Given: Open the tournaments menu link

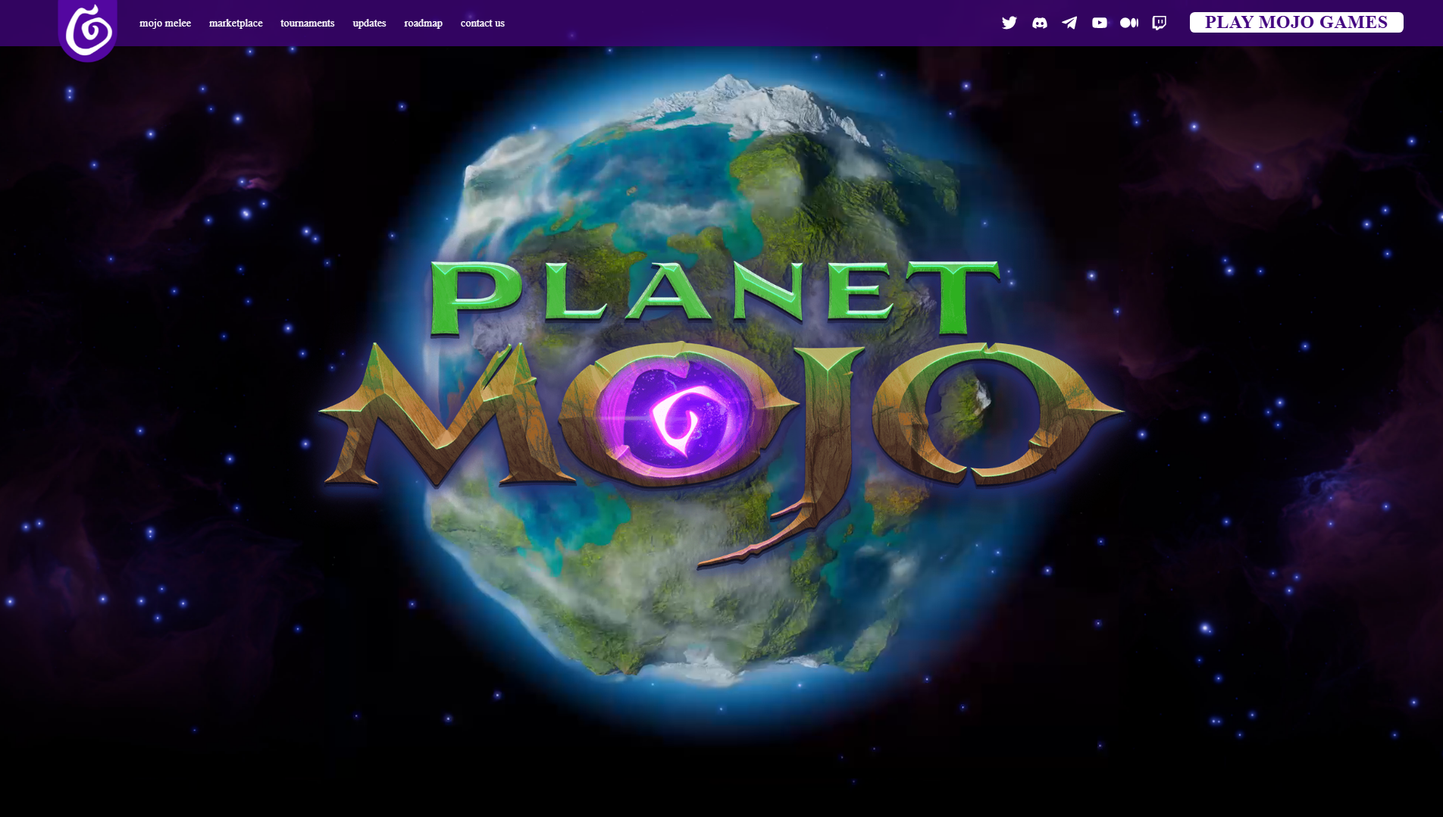Looking at the screenshot, I should [x=308, y=23].
